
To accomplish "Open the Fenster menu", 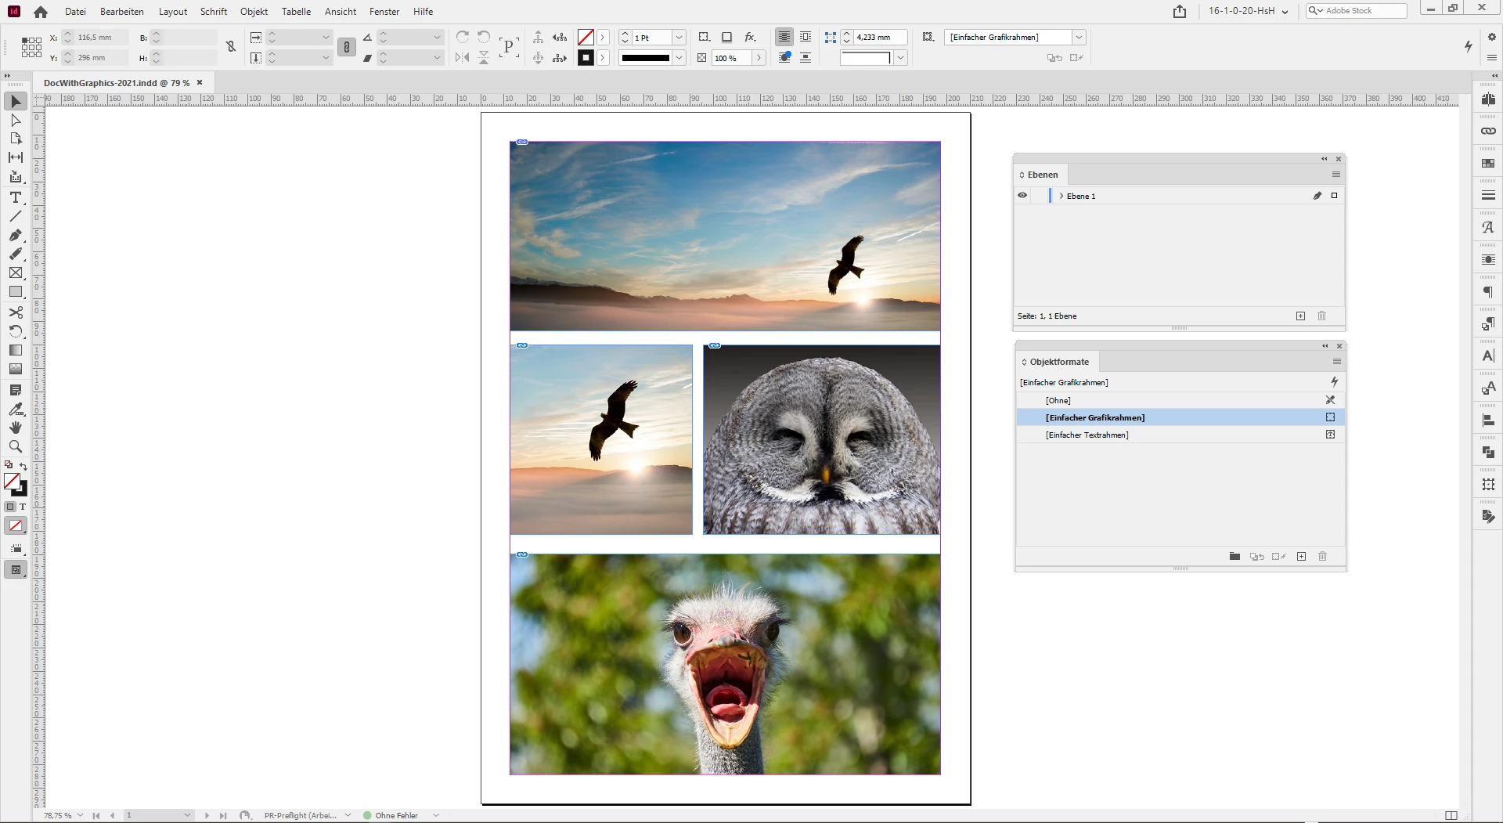I will click(384, 12).
